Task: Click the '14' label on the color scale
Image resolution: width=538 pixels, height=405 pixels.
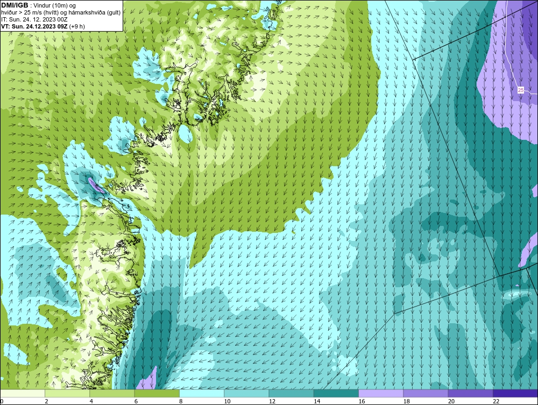Action: tap(317, 401)
